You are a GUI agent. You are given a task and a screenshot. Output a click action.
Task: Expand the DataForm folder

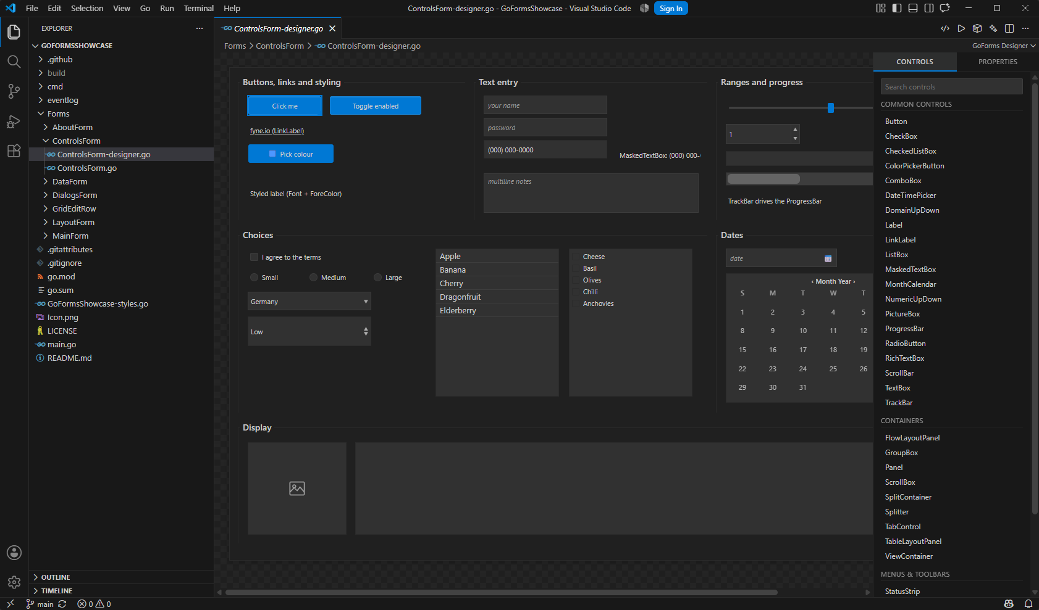pos(121,181)
